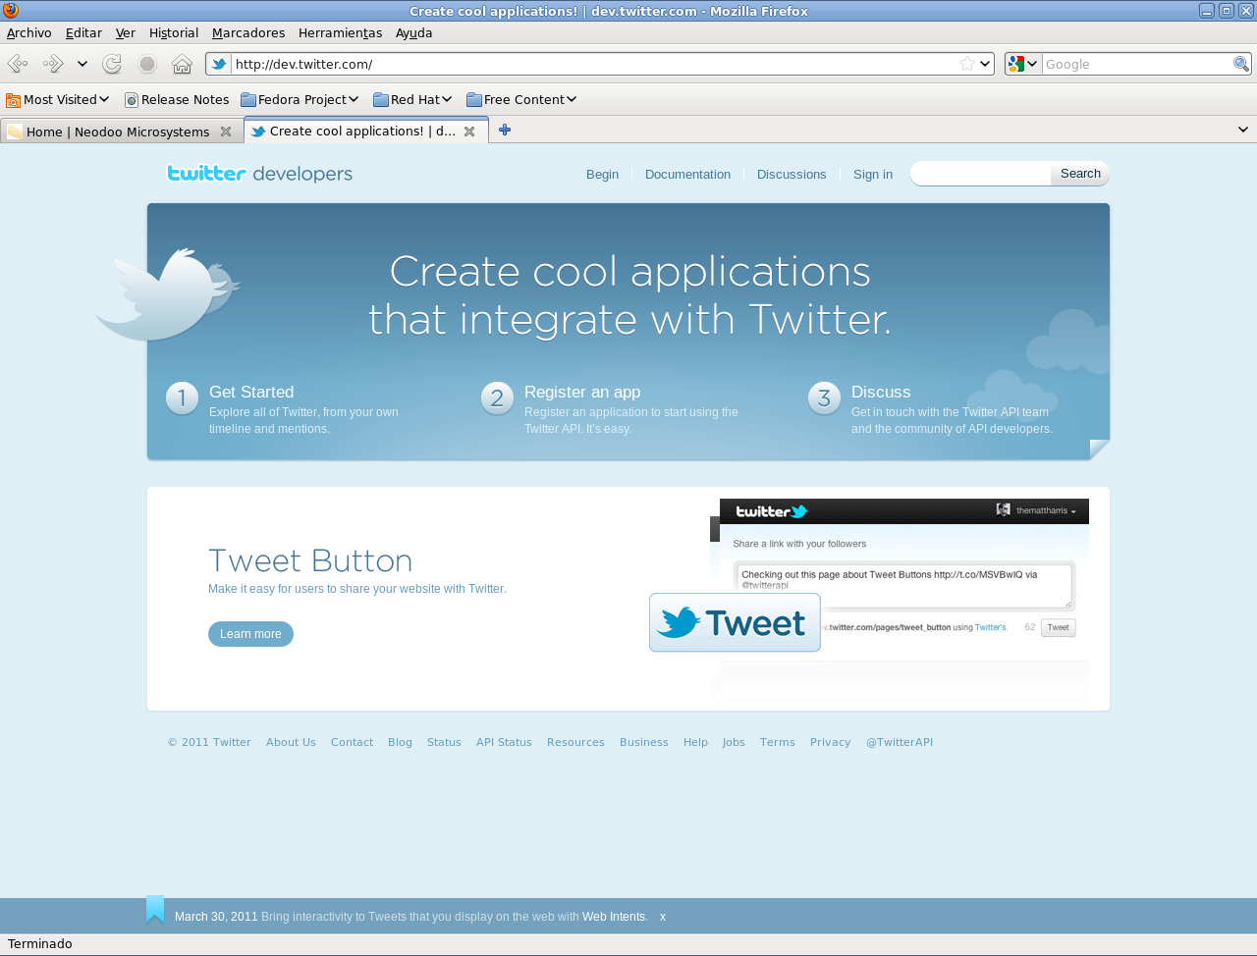Open a new tab with the plus icon
The height and width of the screenshot is (956, 1257).
505,130
